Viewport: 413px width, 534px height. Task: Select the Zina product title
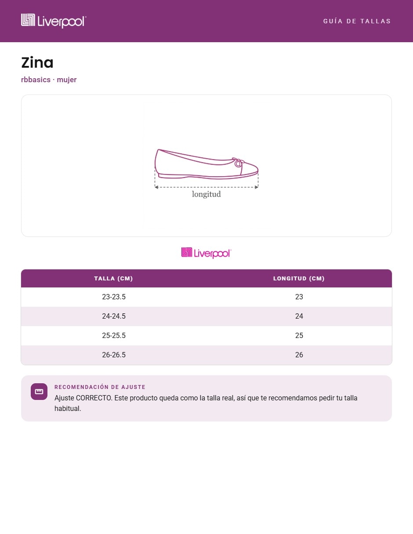click(37, 62)
